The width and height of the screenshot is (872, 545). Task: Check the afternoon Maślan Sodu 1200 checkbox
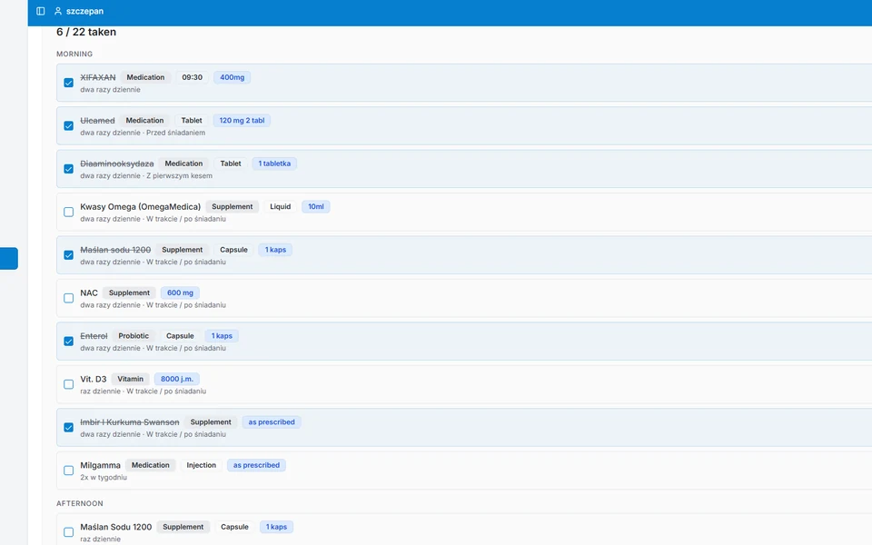(x=68, y=532)
